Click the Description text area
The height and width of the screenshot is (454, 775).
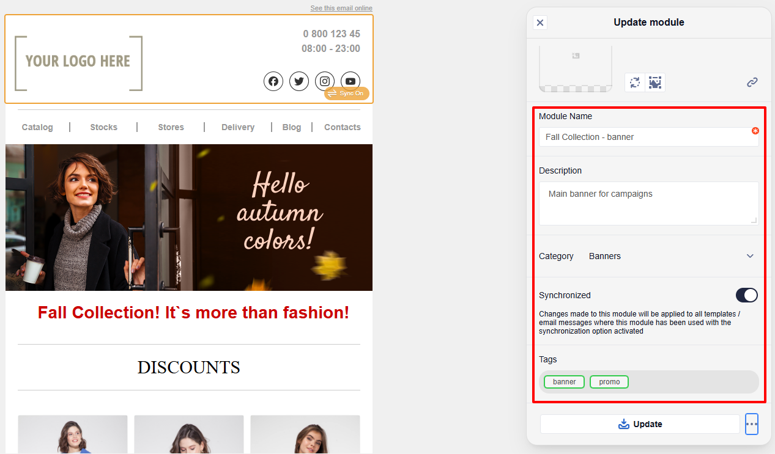pyautogui.click(x=648, y=203)
